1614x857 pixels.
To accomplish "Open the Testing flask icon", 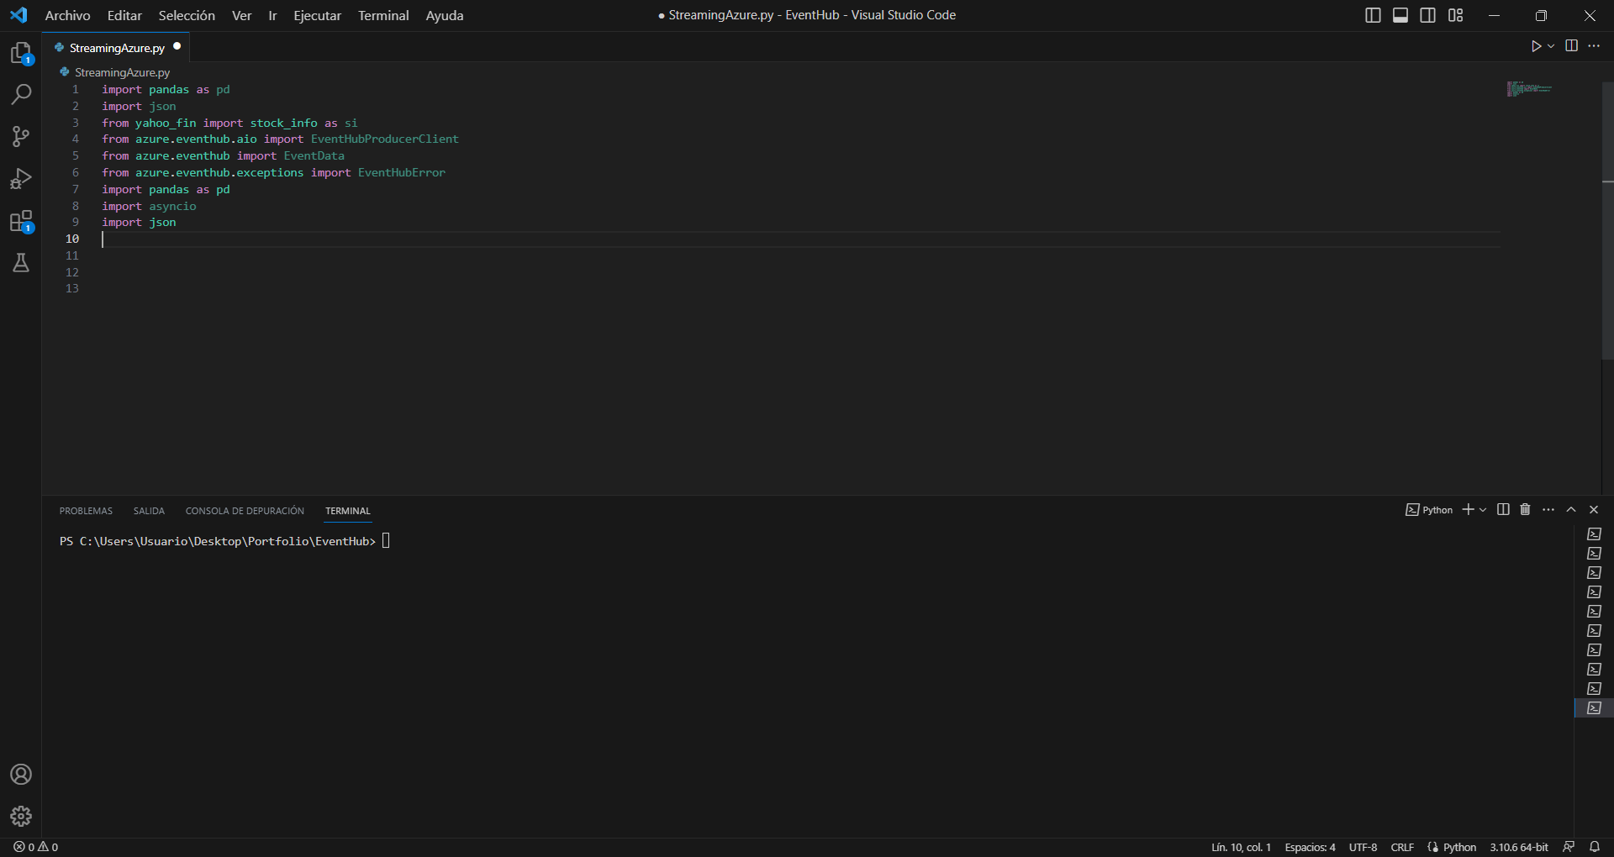I will point(21,264).
